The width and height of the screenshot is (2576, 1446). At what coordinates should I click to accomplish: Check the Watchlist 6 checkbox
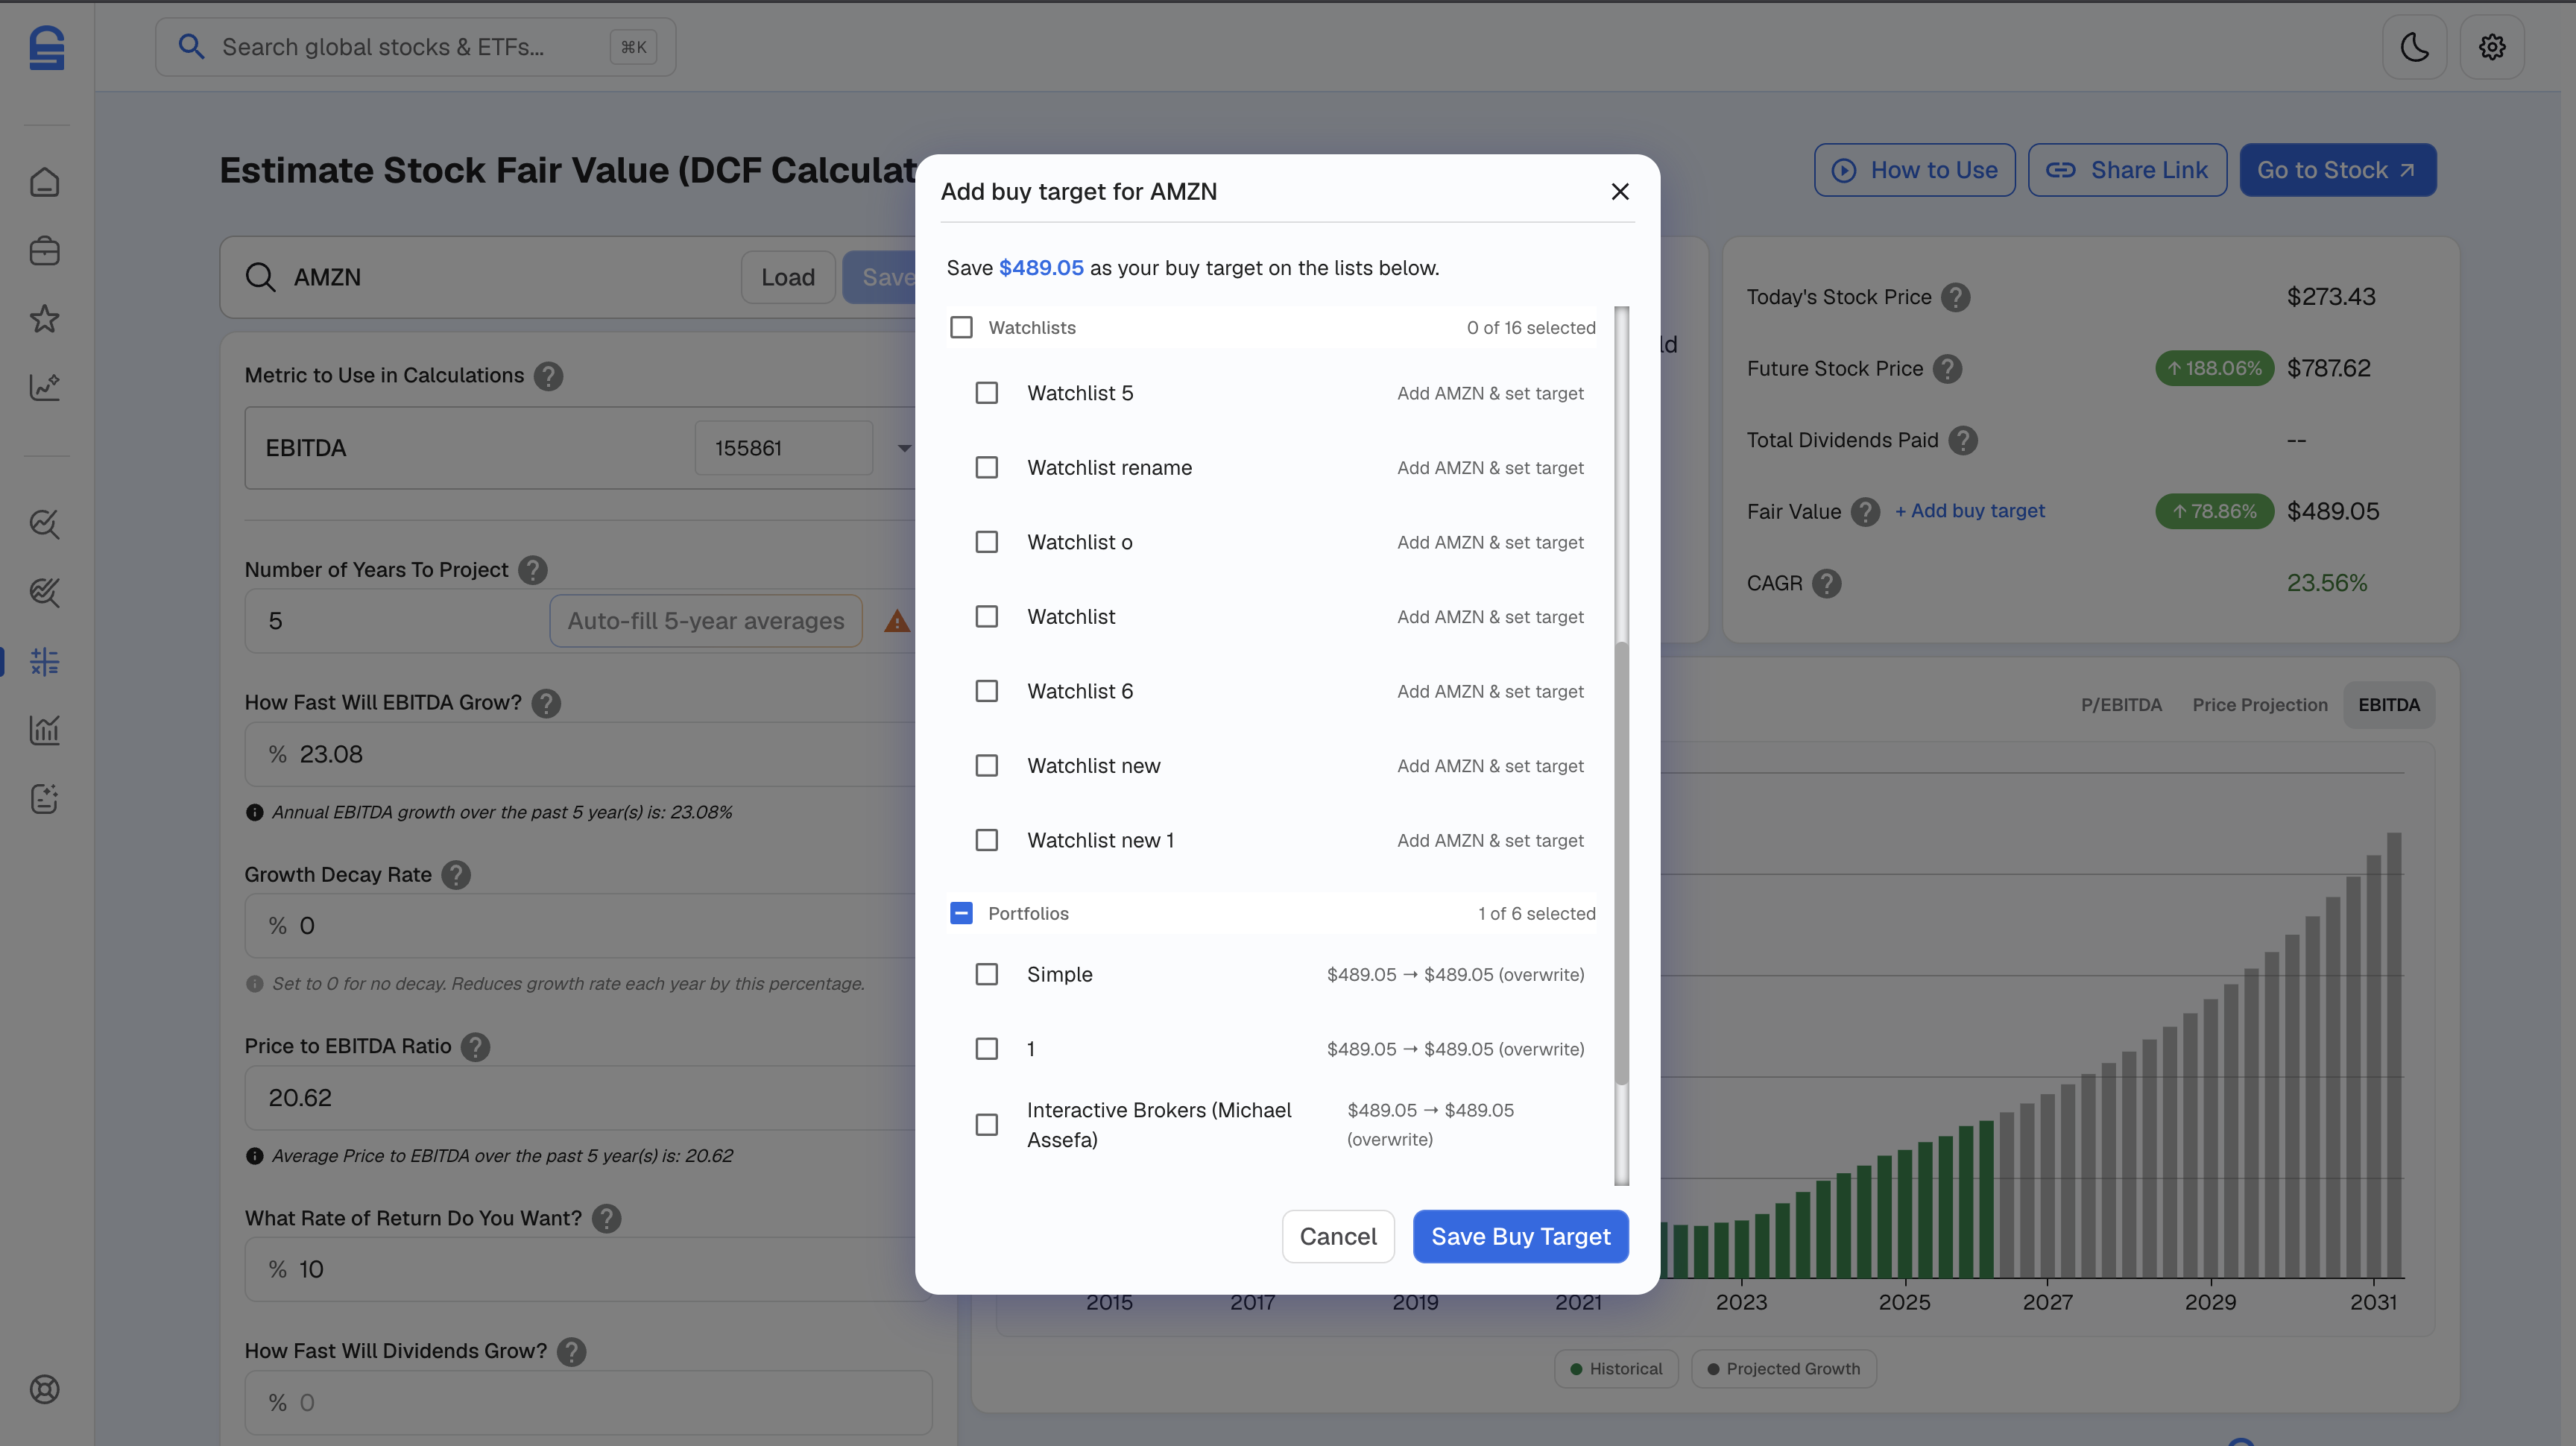click(x=987, y=691)
